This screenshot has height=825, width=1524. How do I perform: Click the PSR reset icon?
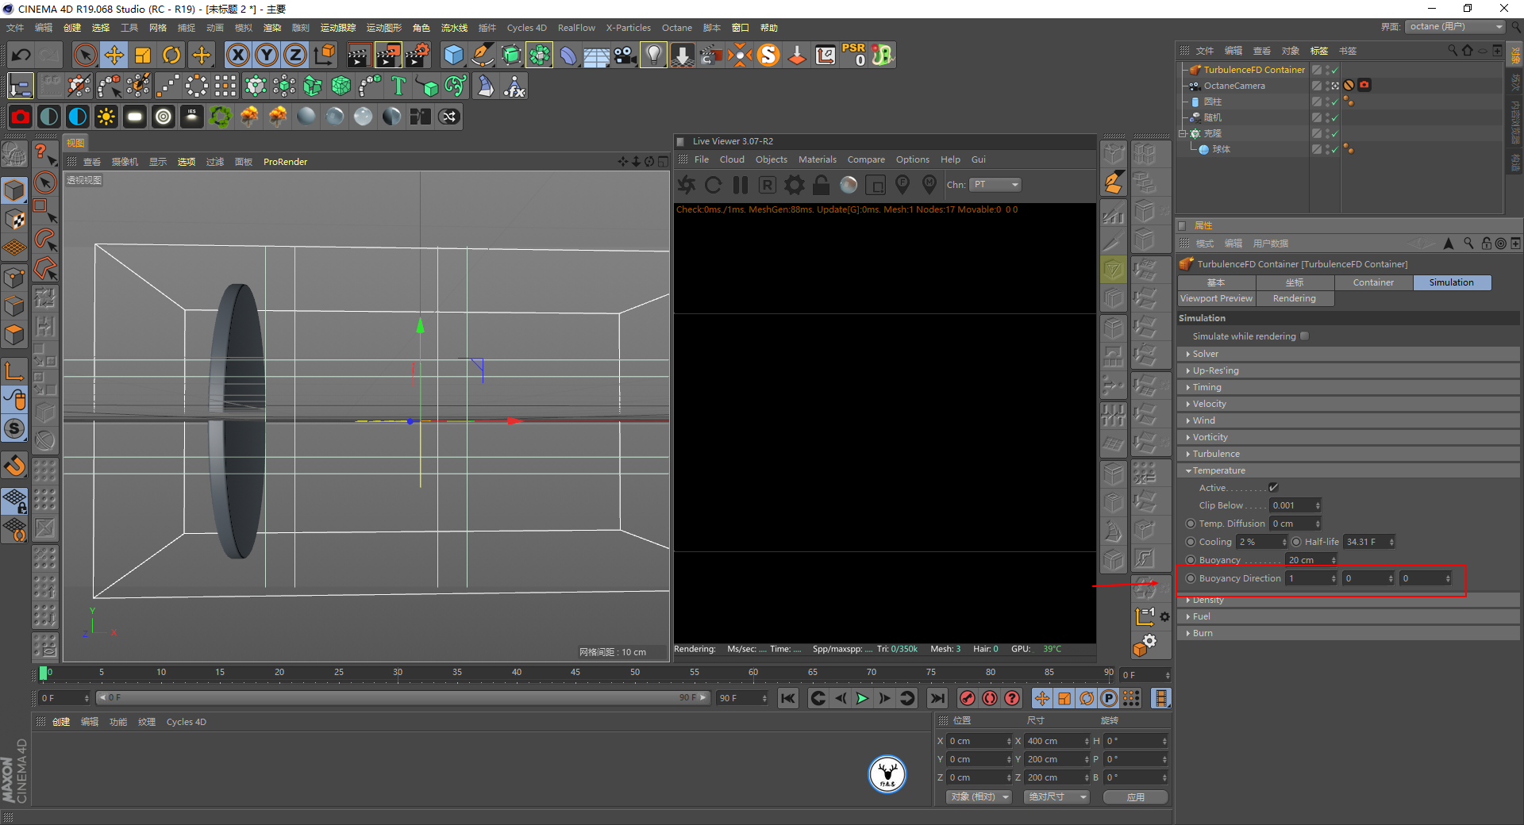(x=855, y=55)
